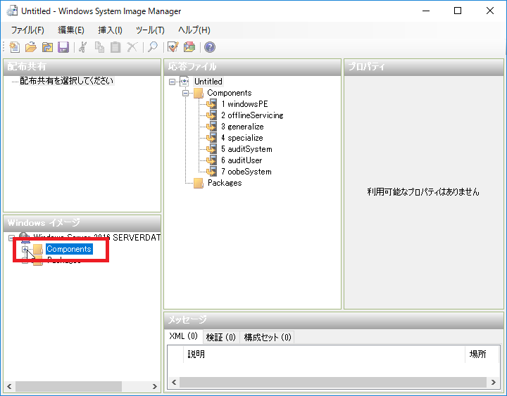
Task: Save the answer file with floppy icon
Action: coord(63,47)
